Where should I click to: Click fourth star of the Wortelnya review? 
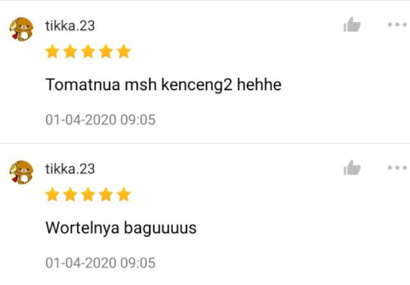(x=106, y=194)
